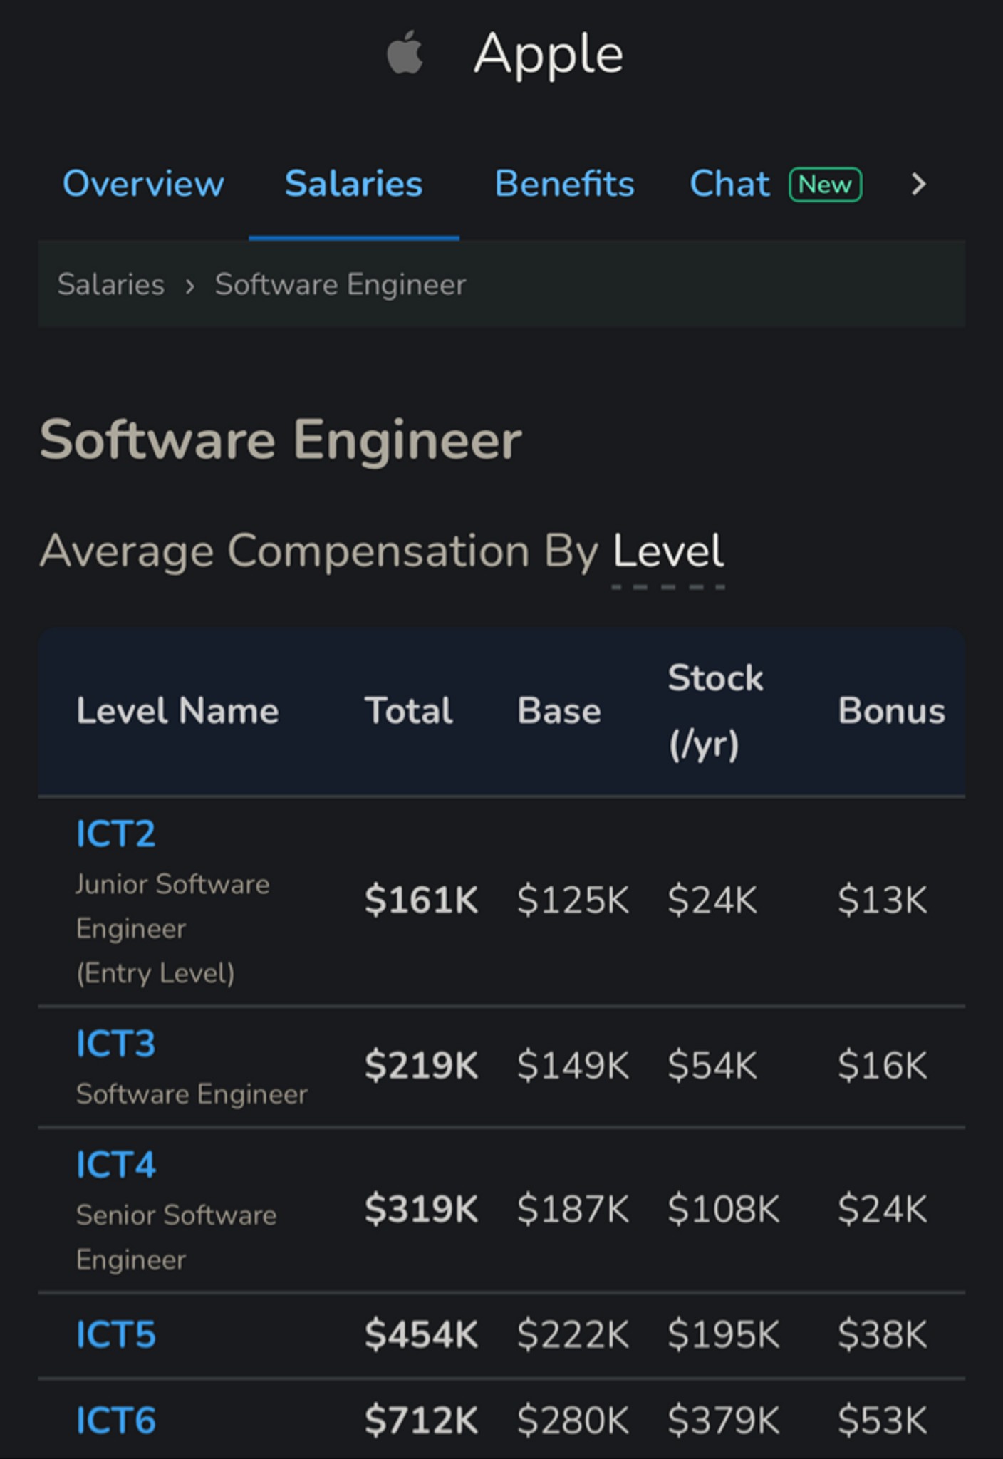This screenshot has width=1003, height=1459.
Task: Click the New badge next to Chat
Action: [824, 185]
